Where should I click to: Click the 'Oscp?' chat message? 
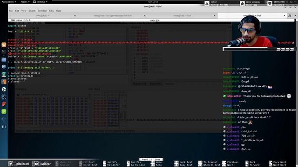click(x=245, y=82)
